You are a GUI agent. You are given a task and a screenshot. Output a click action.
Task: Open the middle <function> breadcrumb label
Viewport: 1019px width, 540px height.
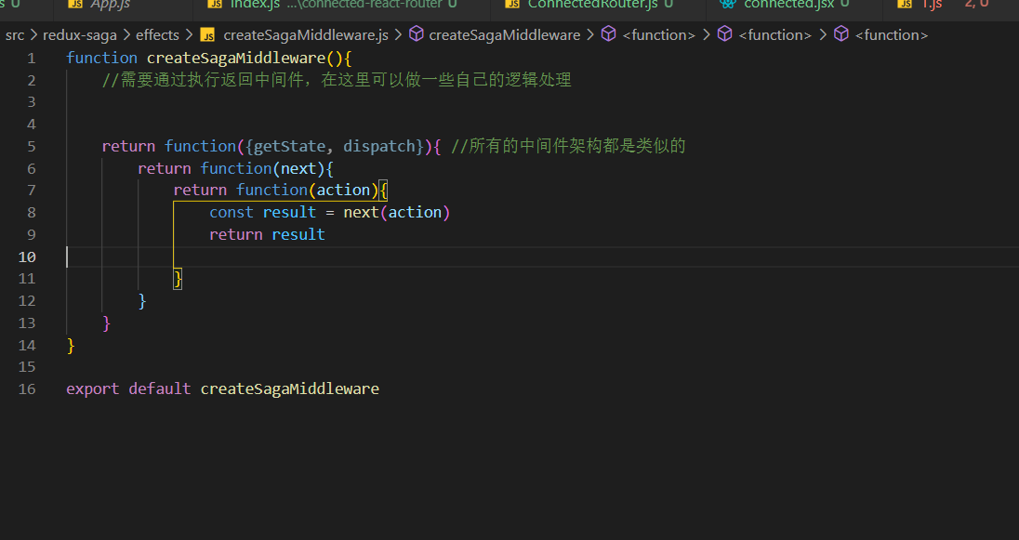tap(775, 34)
